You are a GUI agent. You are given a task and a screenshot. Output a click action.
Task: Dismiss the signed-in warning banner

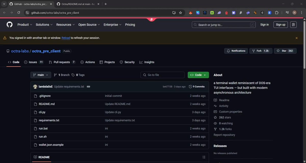(297, 38)
